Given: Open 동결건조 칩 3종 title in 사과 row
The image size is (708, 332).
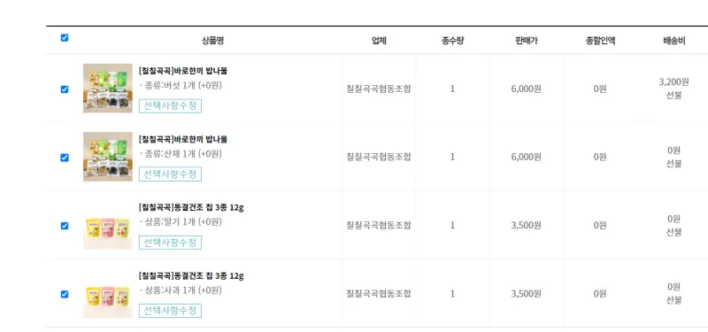Looking at the screenshot, I should (191, 276).
